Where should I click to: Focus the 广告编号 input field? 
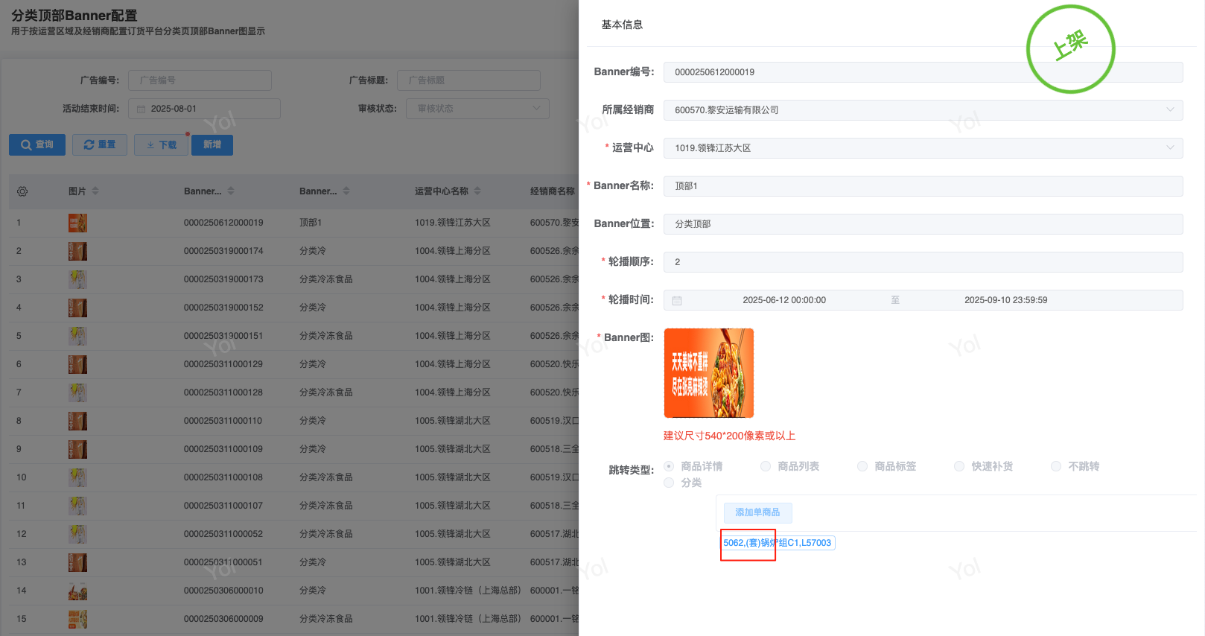pyautogui.click(x=200, y=80)
